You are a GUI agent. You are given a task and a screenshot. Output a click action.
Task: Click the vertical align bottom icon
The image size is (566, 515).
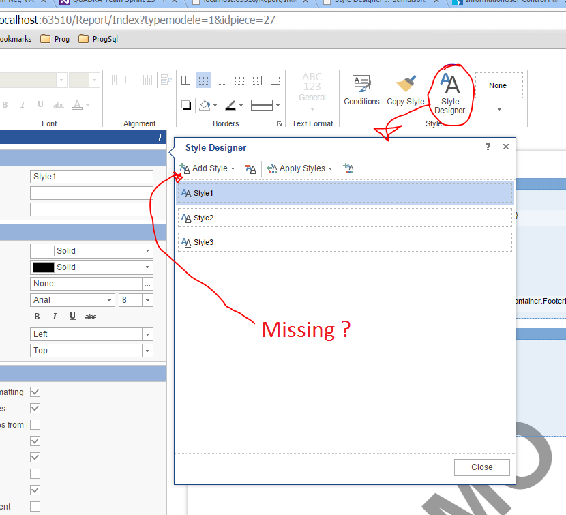(x=147, y=79)
